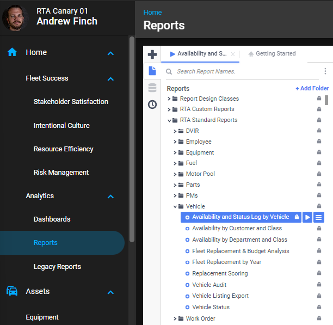Open the database stack icon in the side panel

[152, 88]
